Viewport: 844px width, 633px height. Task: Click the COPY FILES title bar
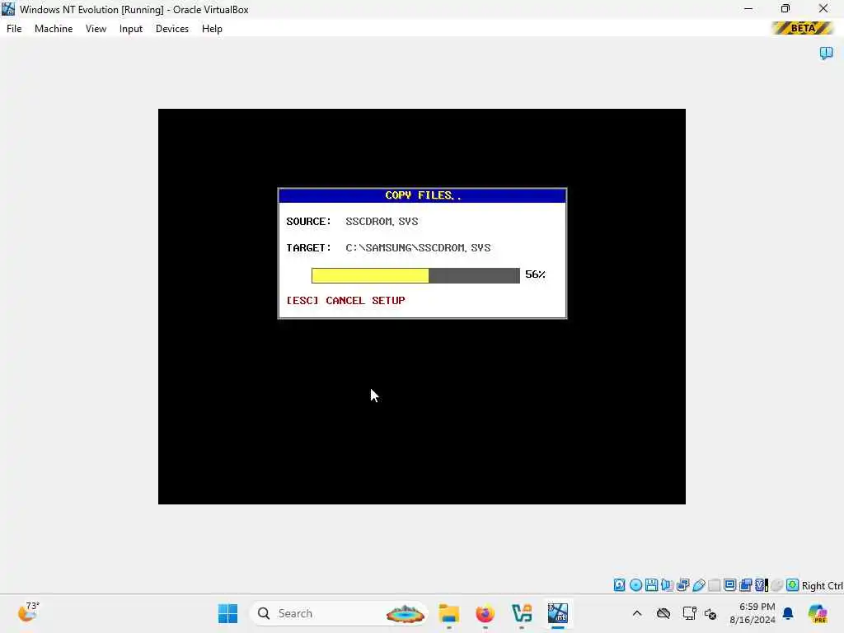(x=423, y=195)
